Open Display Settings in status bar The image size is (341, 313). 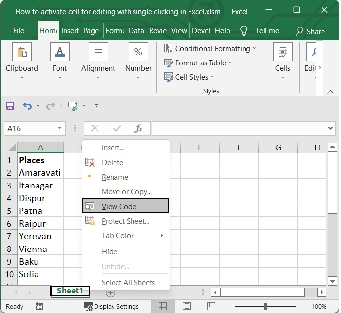[111, 306]
